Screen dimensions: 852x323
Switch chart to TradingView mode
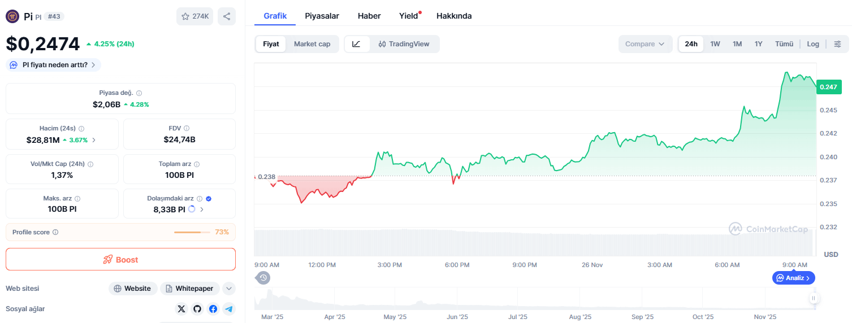pos(404,44)
